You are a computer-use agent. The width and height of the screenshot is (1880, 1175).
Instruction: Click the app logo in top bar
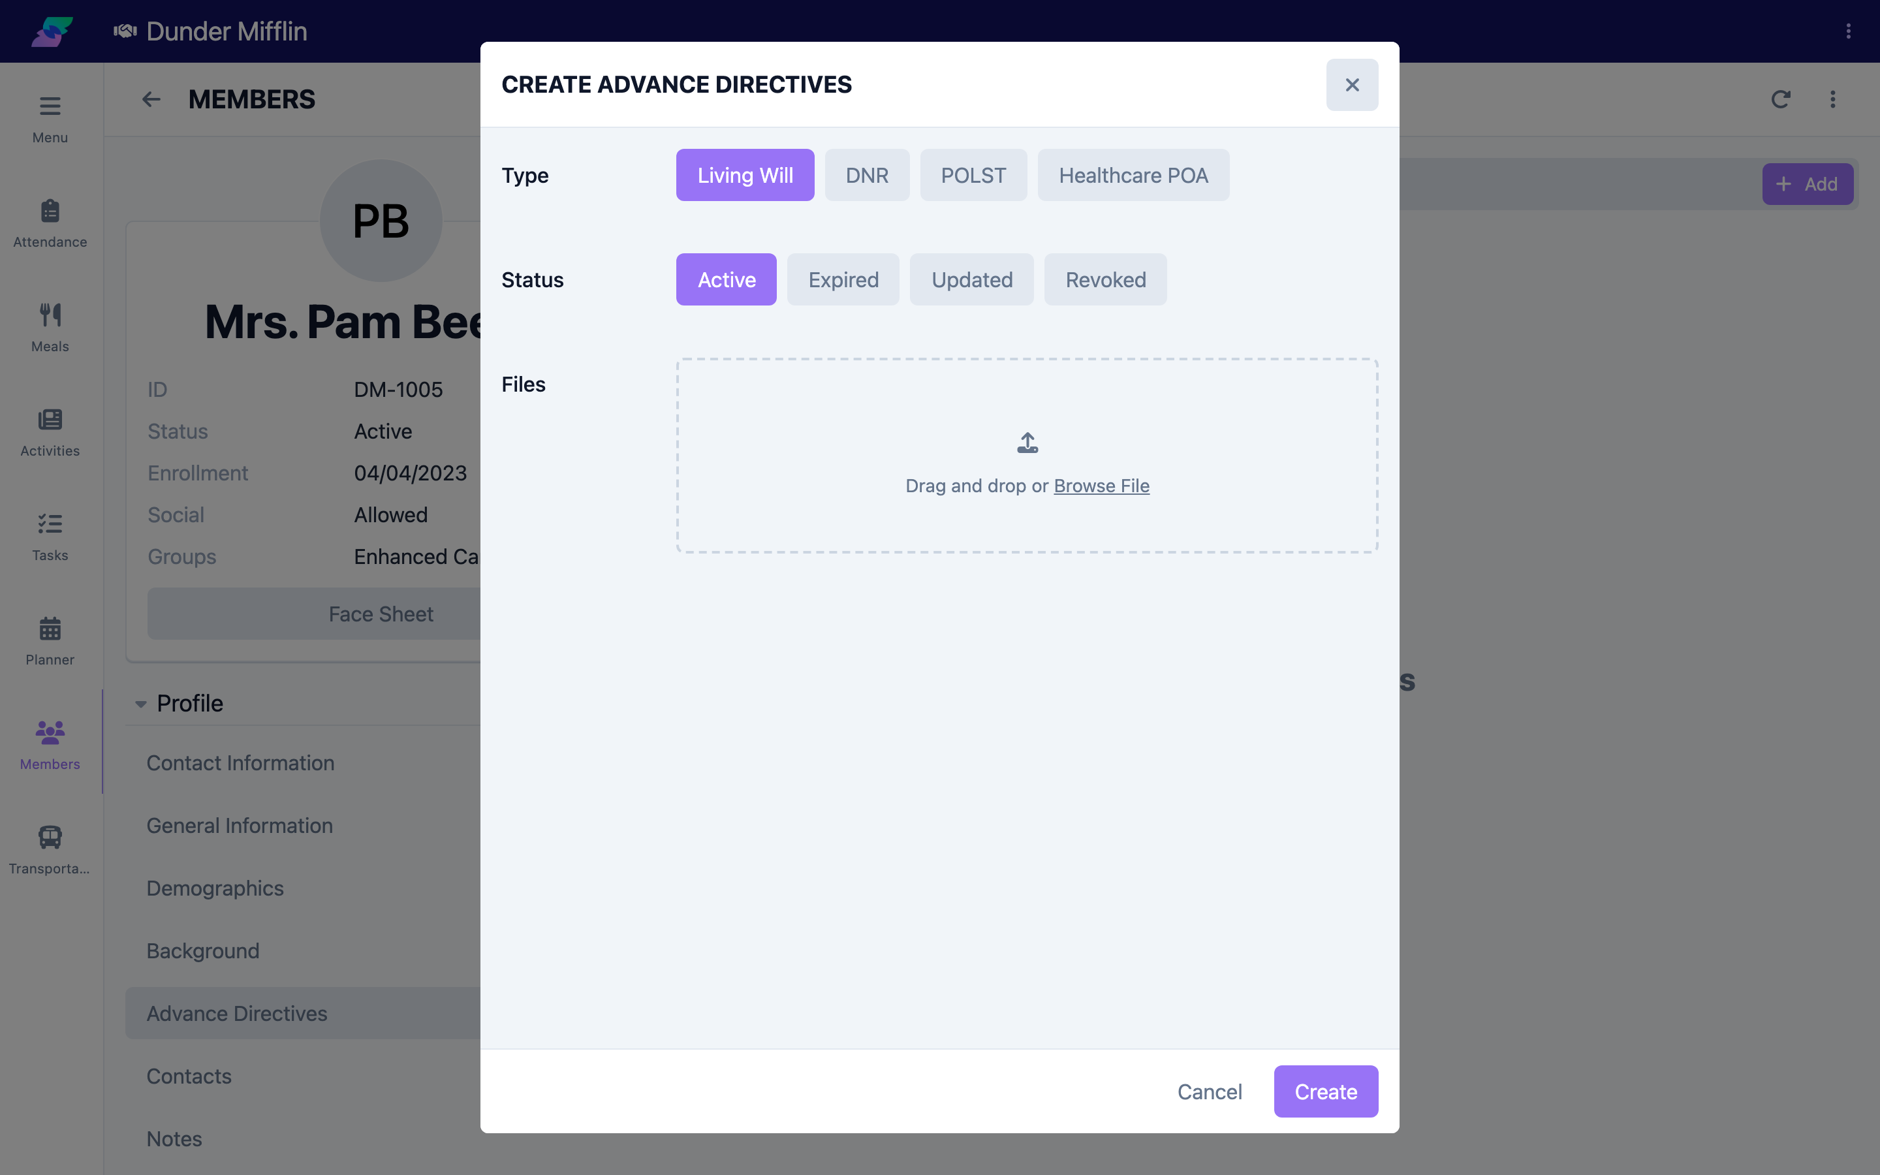[52, 31]
